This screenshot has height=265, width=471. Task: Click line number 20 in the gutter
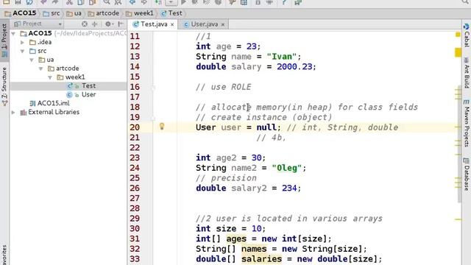[135, 127]
